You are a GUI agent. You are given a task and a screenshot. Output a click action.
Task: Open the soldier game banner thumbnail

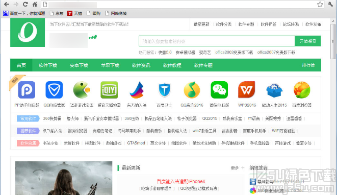coord(64,178)
